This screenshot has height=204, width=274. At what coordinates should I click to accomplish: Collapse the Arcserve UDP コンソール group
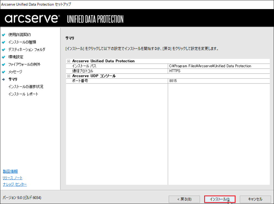(69, 76)
